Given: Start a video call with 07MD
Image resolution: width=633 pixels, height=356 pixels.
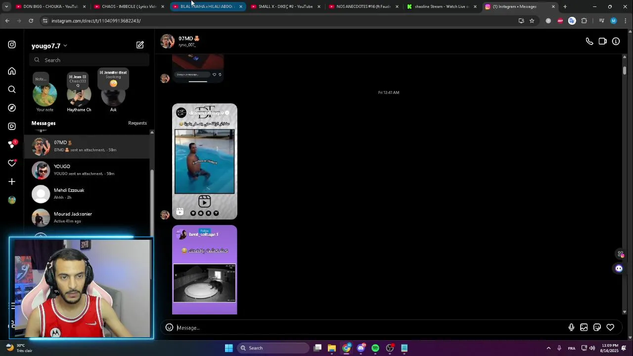Looking at the screenshot, I should point(602,42).
